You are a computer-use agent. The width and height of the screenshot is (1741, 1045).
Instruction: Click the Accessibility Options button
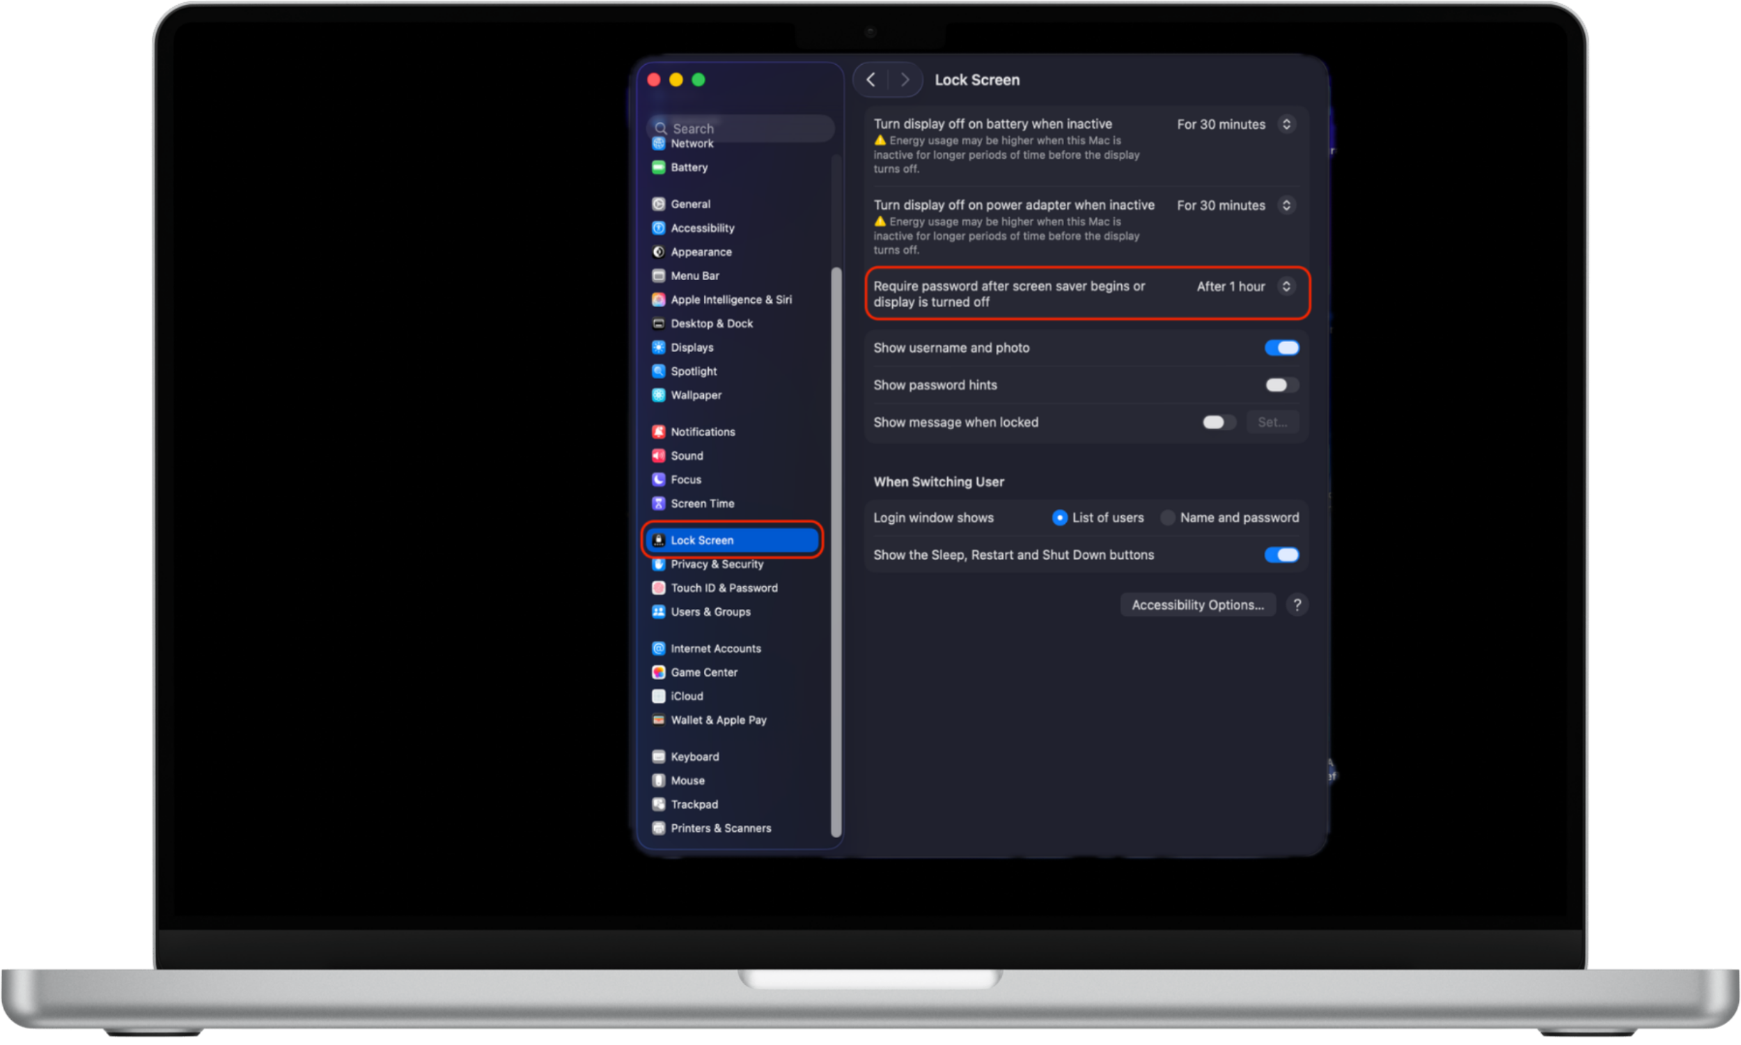[1198, 604]
